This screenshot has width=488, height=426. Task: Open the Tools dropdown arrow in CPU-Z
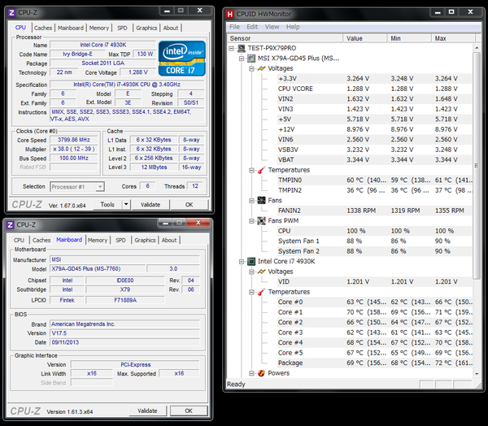click(126, 204)
